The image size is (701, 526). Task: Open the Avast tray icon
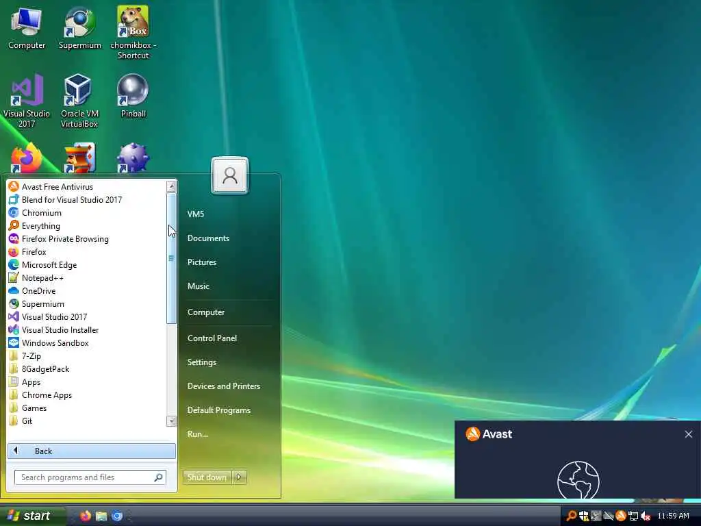(620, 516)
